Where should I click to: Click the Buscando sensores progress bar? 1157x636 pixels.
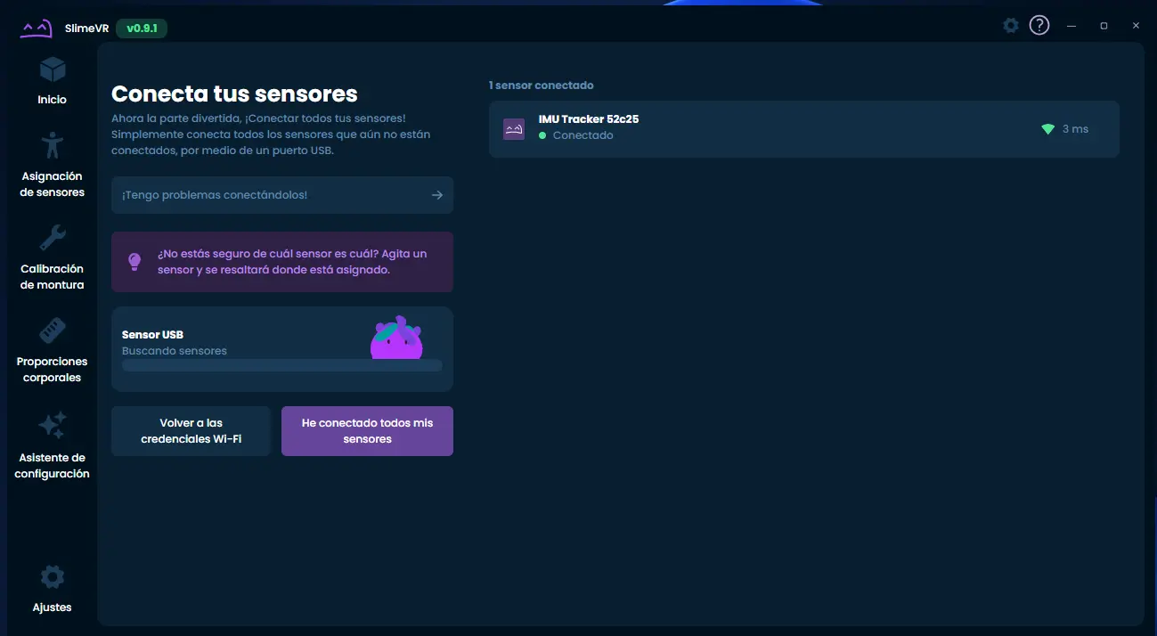pyautogui.click(x=281, y=365)
